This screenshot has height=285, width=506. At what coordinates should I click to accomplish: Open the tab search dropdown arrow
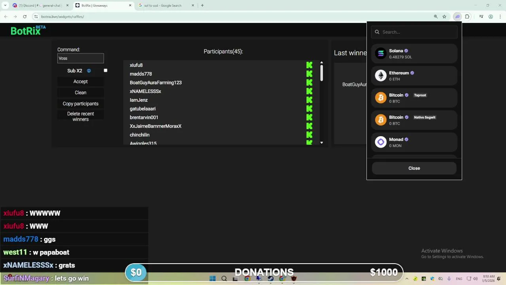[5, 6]
